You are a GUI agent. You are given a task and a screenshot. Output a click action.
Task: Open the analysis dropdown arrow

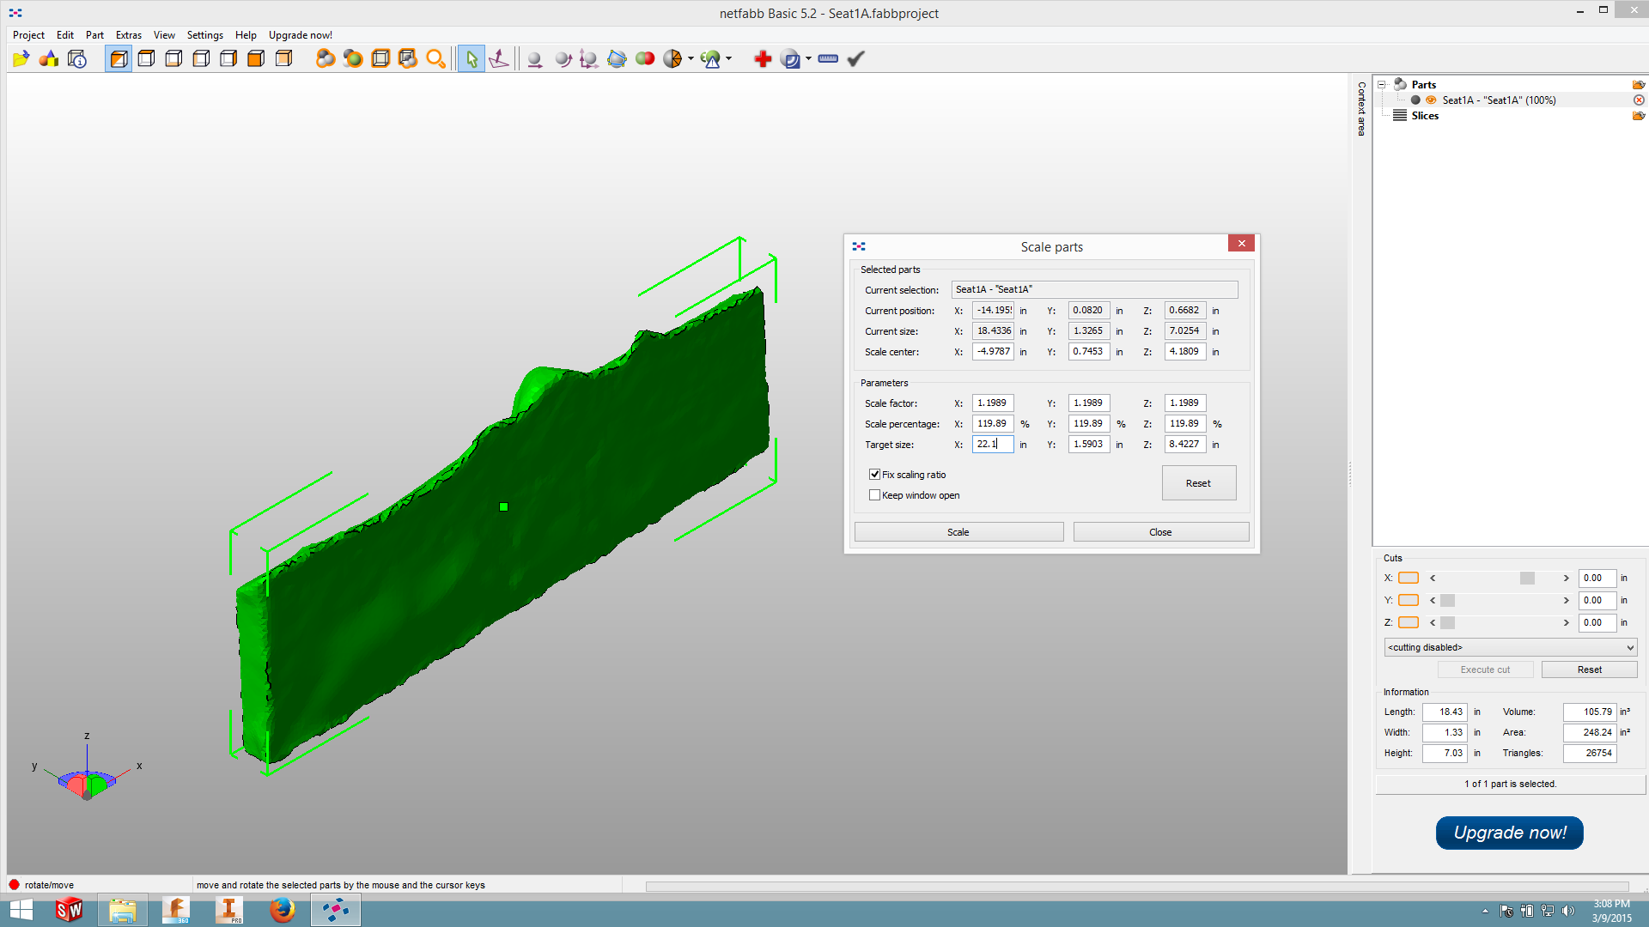[728, 58]
